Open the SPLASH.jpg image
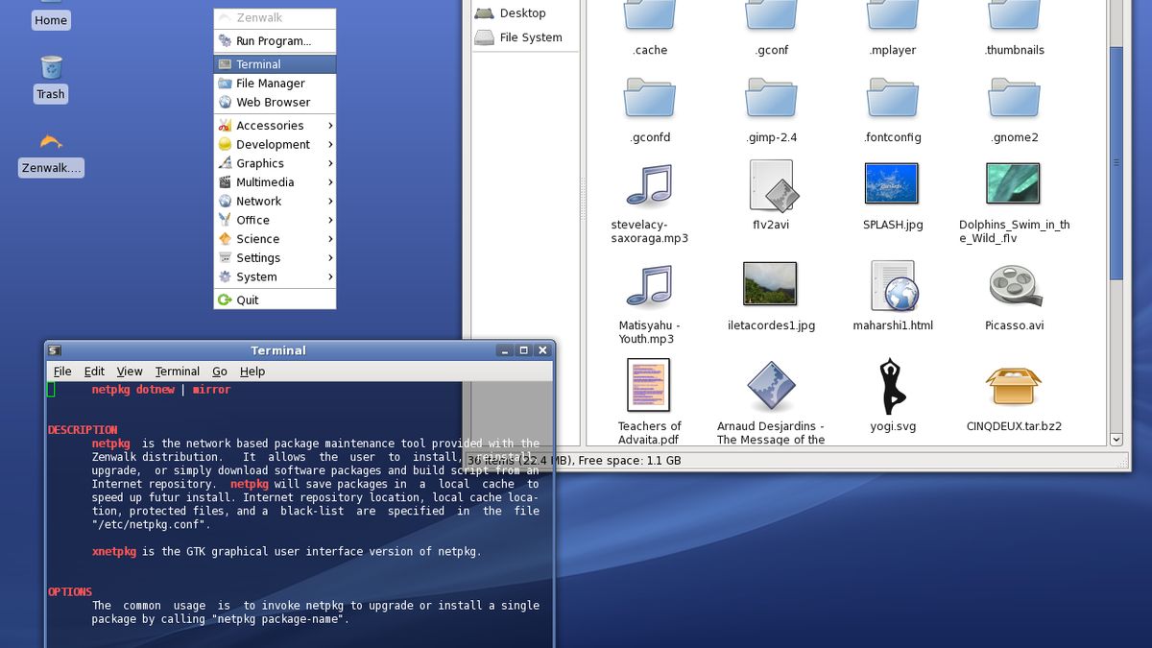The height and width of the screenshot is (648, 1152). pos(891,184)
